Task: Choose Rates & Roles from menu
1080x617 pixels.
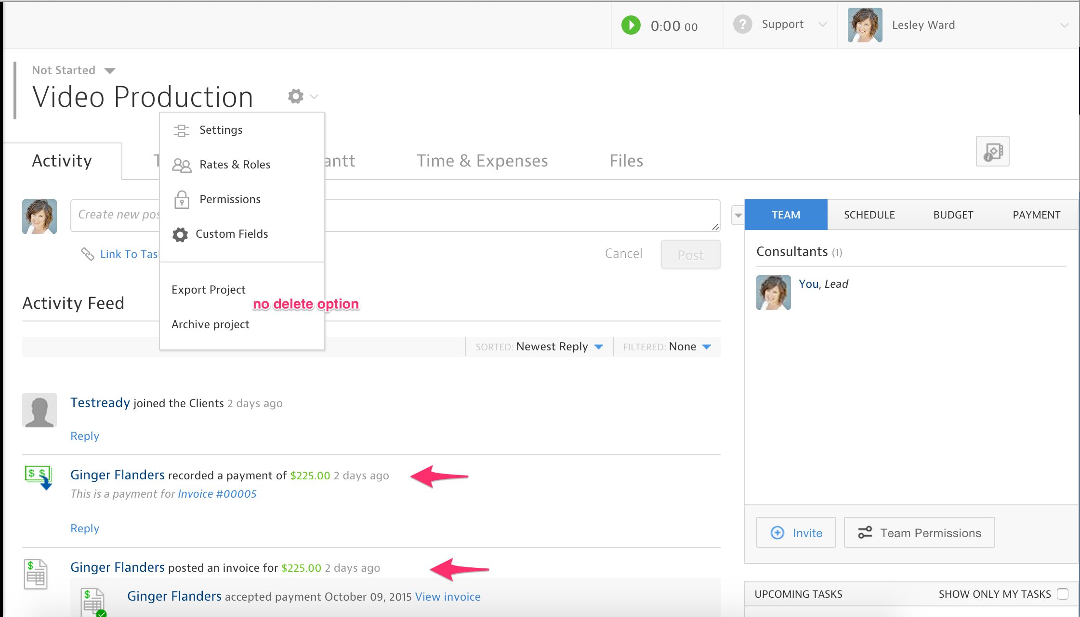Action: 235,165
